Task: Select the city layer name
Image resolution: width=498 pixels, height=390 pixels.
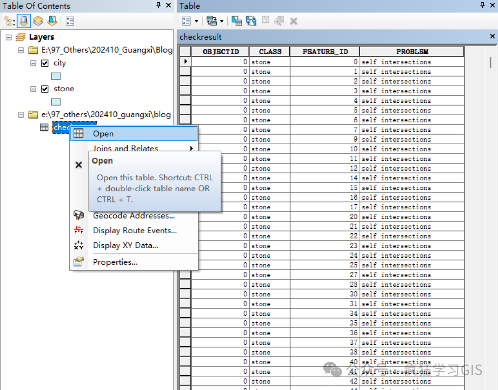Action: click(x=59, y=63)
